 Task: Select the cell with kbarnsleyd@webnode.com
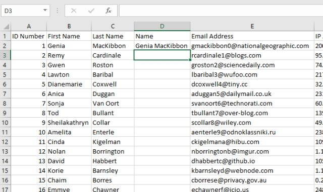(252, 171)
